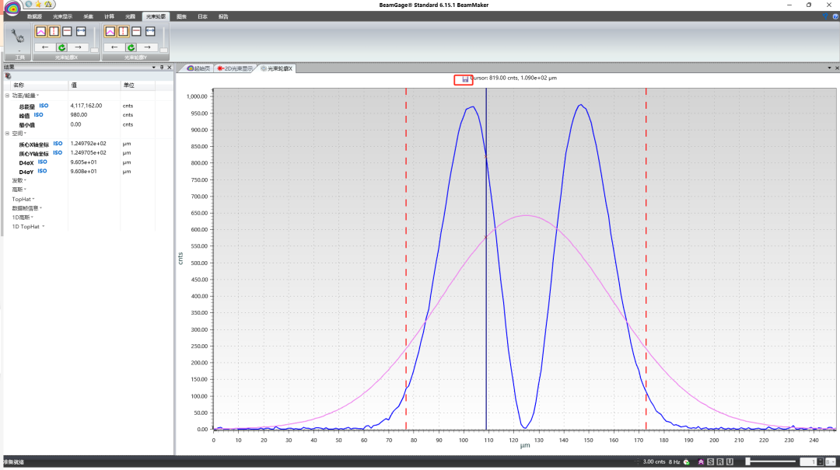Image resolution: width=840 pixels, height=470 pixels.
Task: Collapse the 功率/能量 results group
Action: click(8, 96)
